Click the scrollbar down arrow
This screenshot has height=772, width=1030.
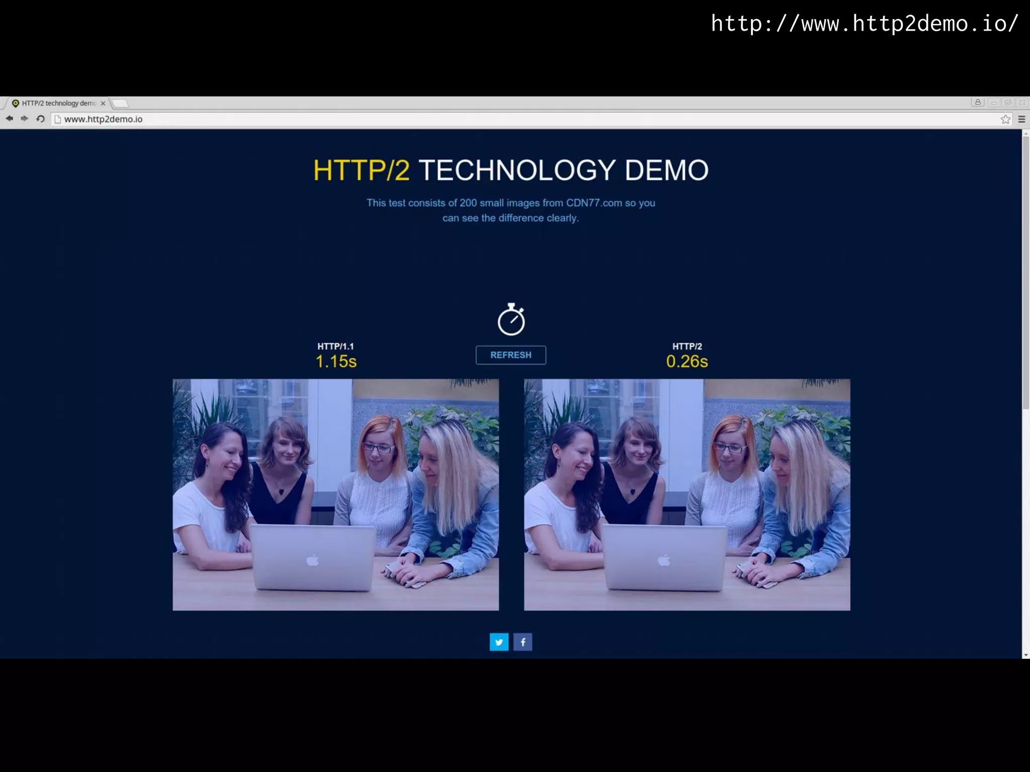pos(1025,655)
